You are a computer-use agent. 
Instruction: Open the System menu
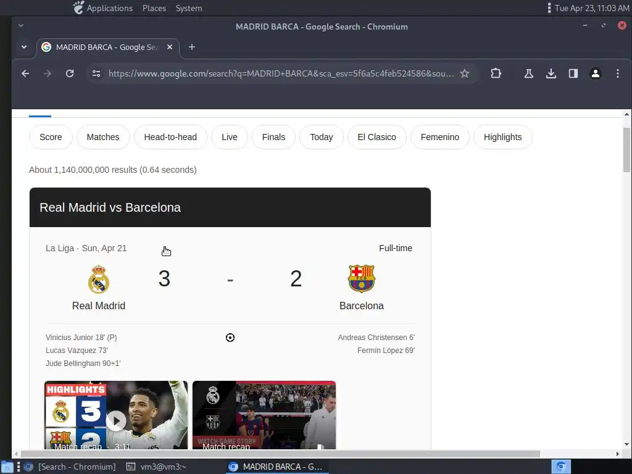[189, 8]
